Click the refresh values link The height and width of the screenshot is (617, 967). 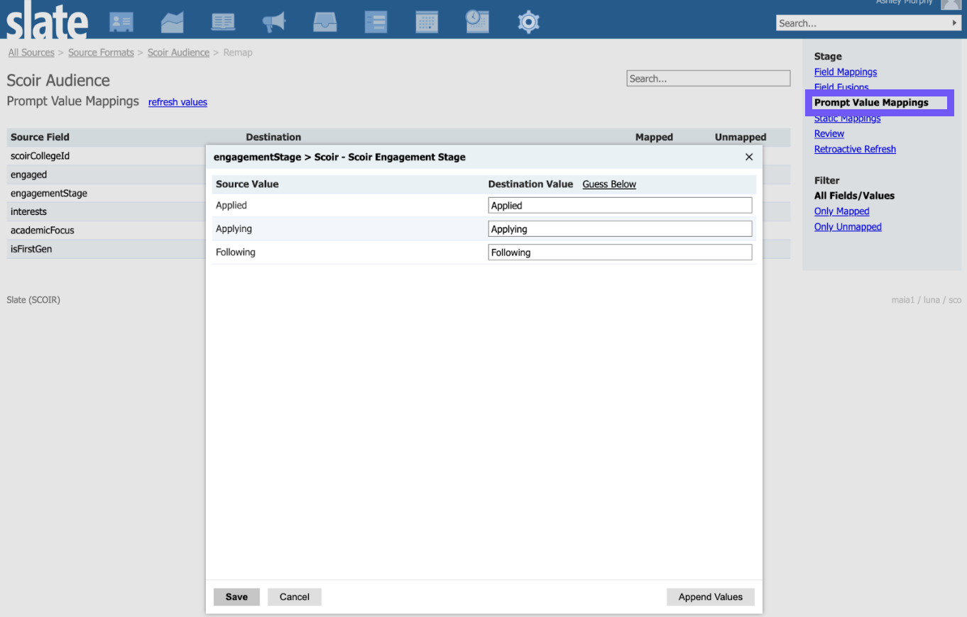pyautogui.click(x=177, y=102)
